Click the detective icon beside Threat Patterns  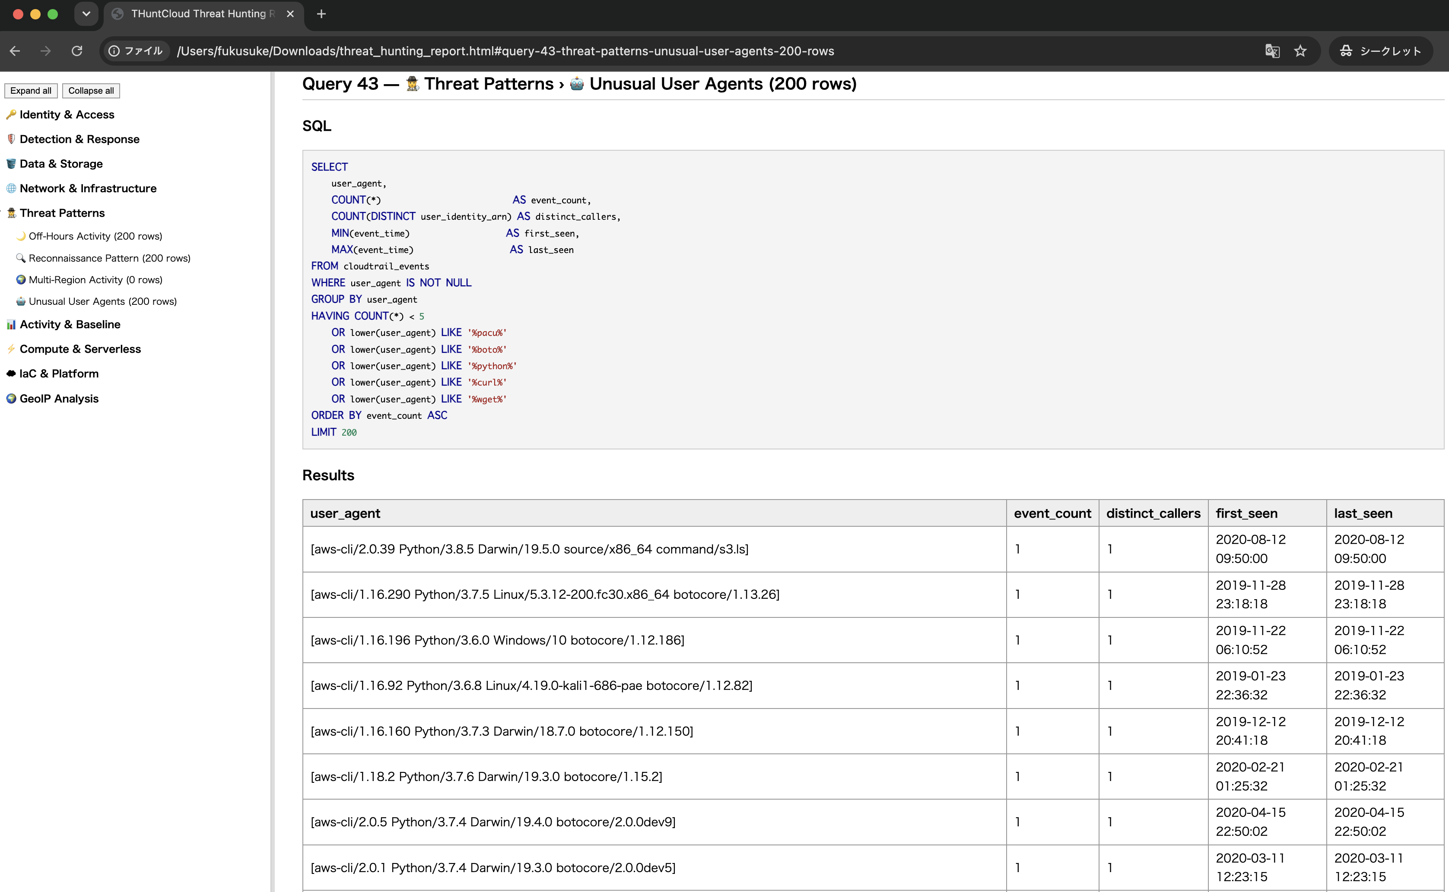(x=11, y=213)
